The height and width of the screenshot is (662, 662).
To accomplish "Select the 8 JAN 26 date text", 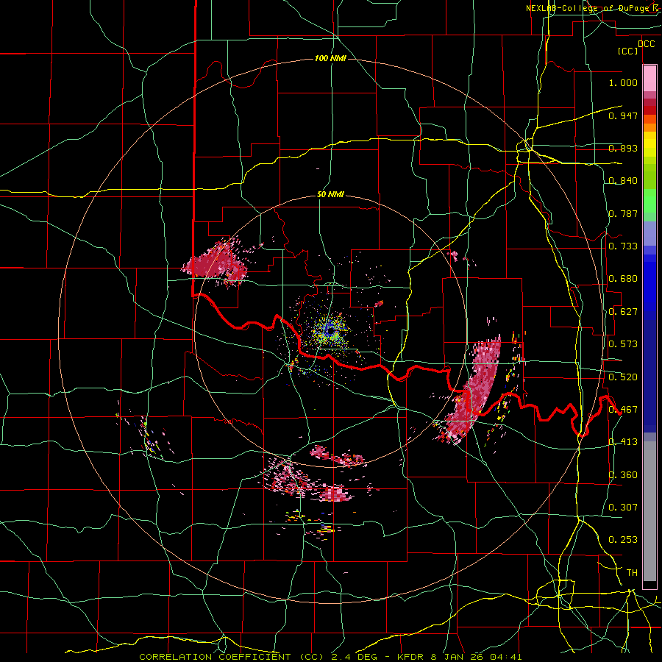I will pyautogui.click(x=458, y=657).
